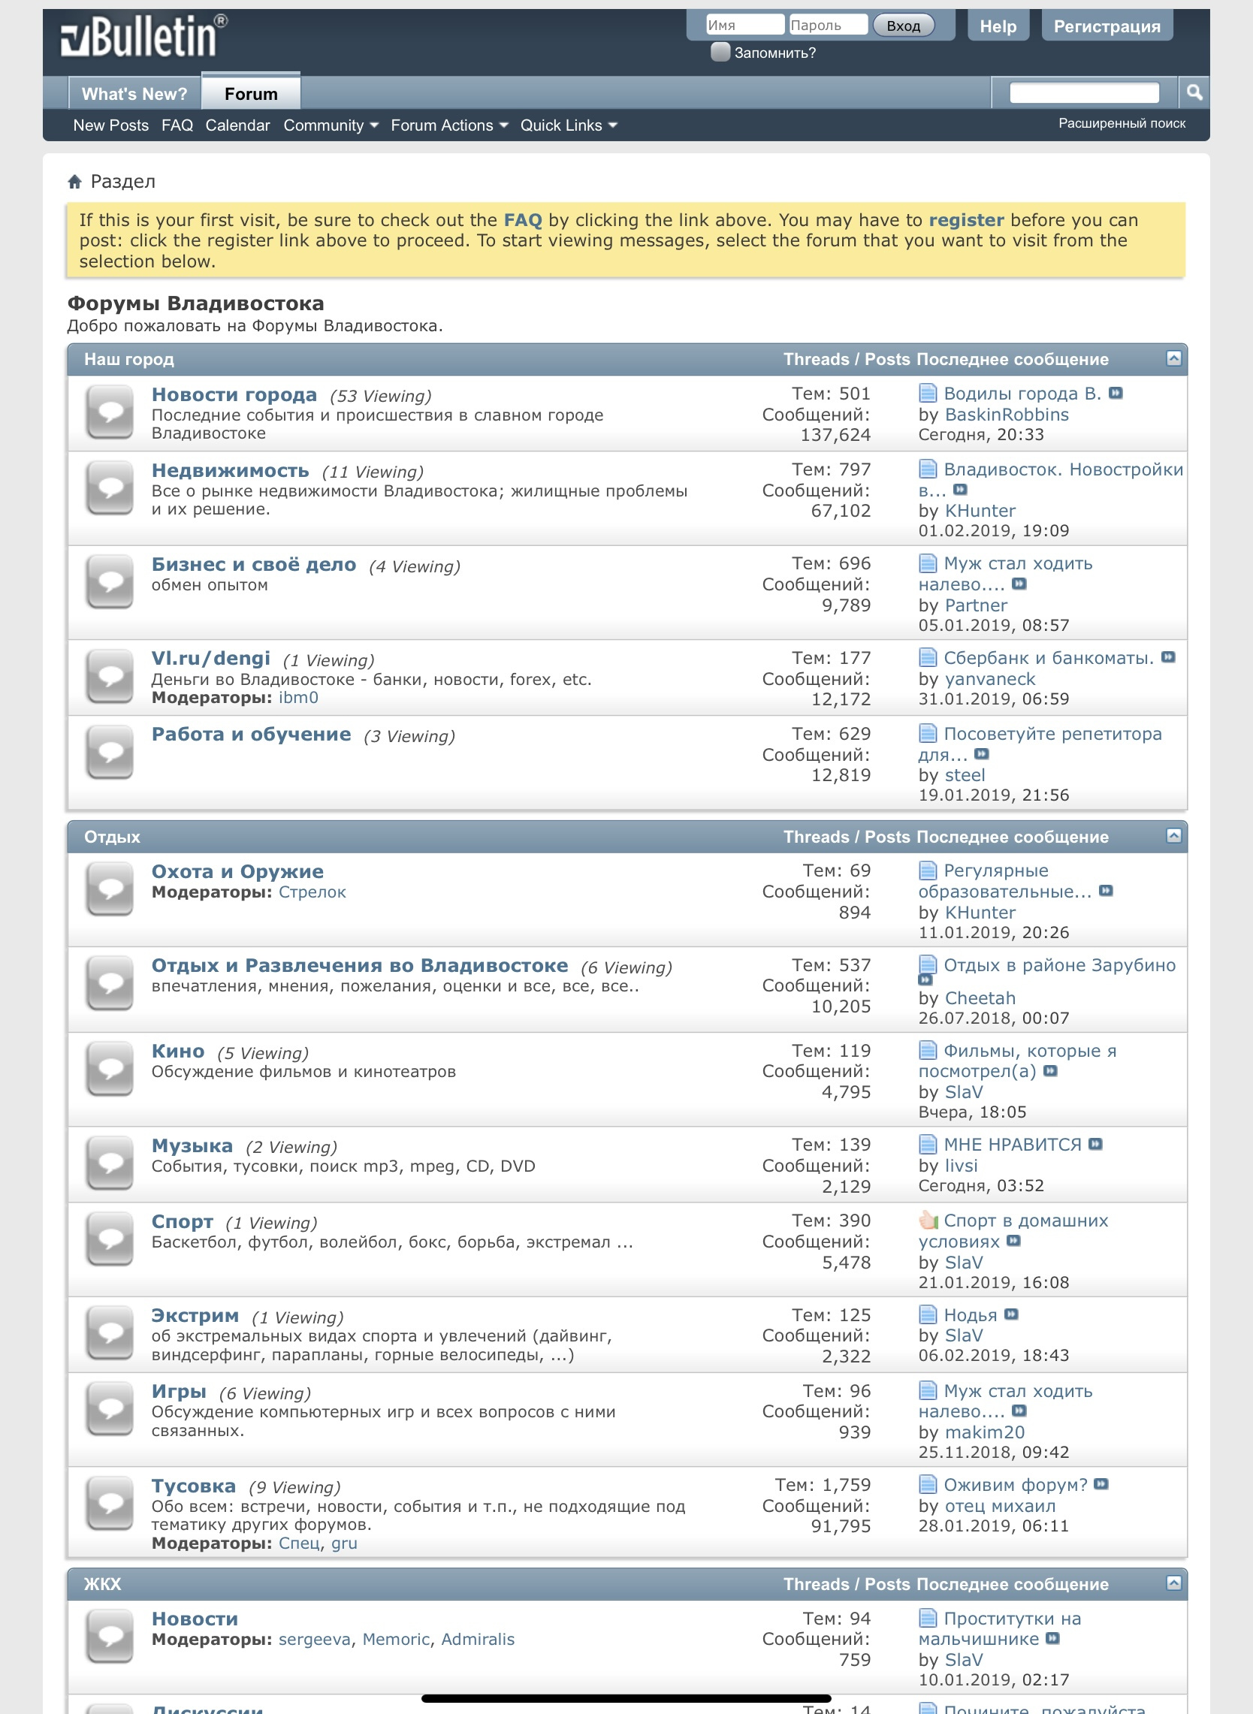Click the FAQ link in yellow notice
Viewport: 1253px width, 1714px height.
tap(523, 220)
